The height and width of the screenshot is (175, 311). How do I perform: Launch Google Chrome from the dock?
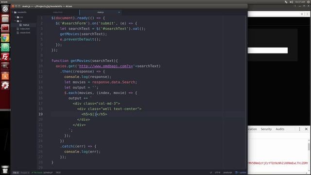(5, 38)
